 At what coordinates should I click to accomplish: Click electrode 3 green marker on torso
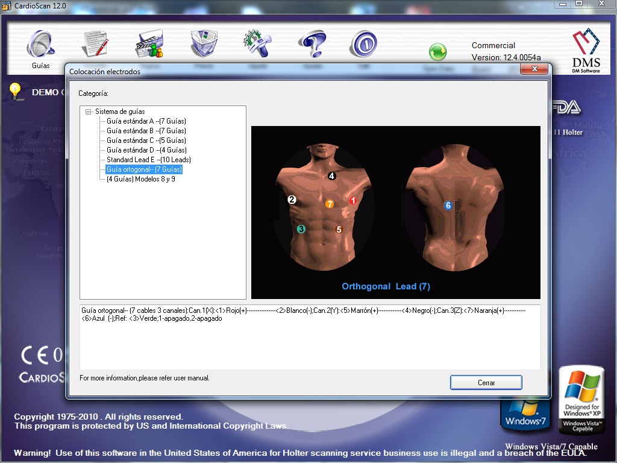[301, 228]
